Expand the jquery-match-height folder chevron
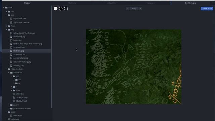This screenshot has width=215, height=121. click(x=9, y=108)
